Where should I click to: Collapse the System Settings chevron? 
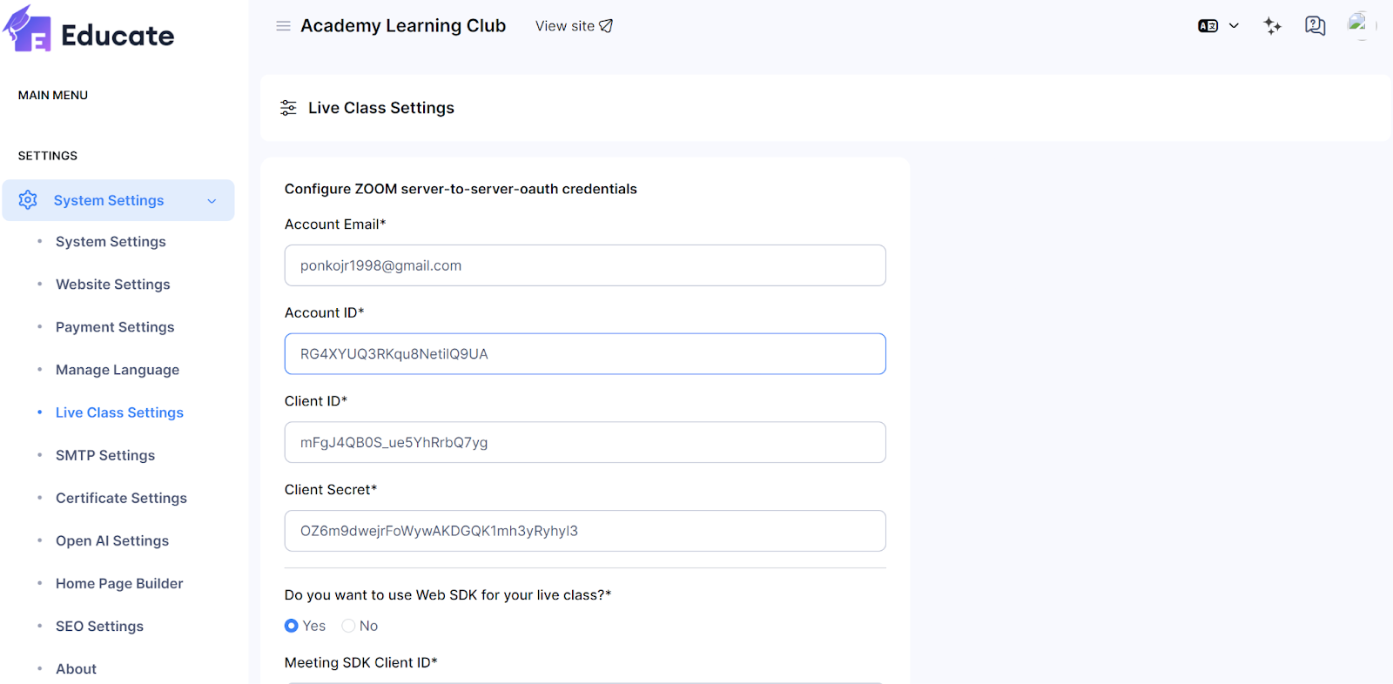(x=212, y=201)
